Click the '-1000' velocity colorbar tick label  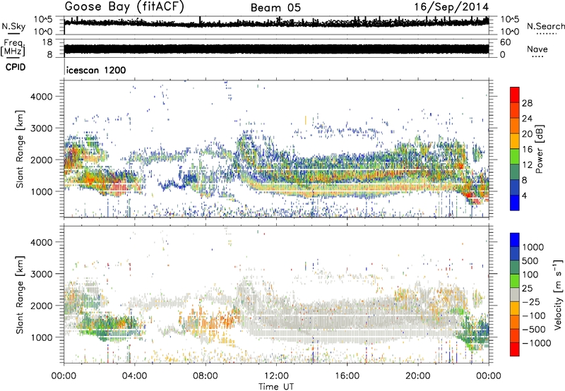coord(536,343)
